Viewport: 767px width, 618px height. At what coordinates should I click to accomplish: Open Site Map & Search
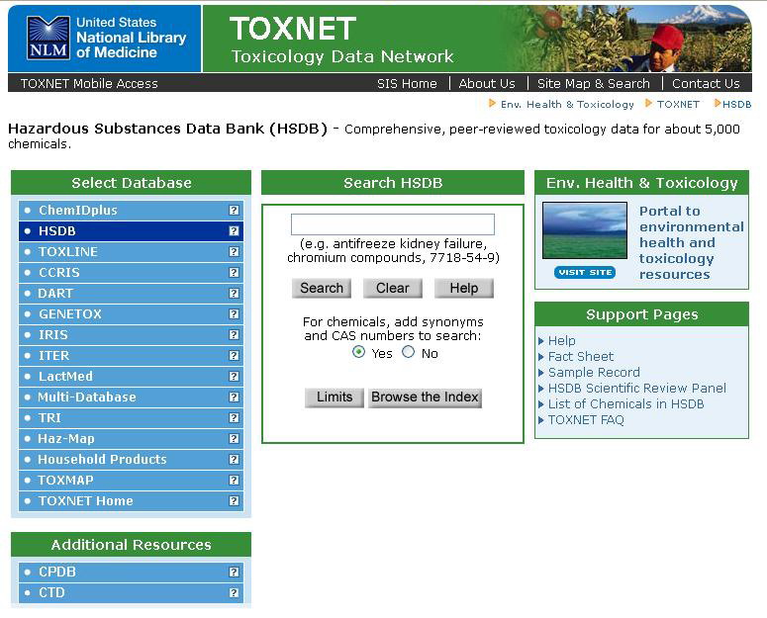click(x=594, y=83)
